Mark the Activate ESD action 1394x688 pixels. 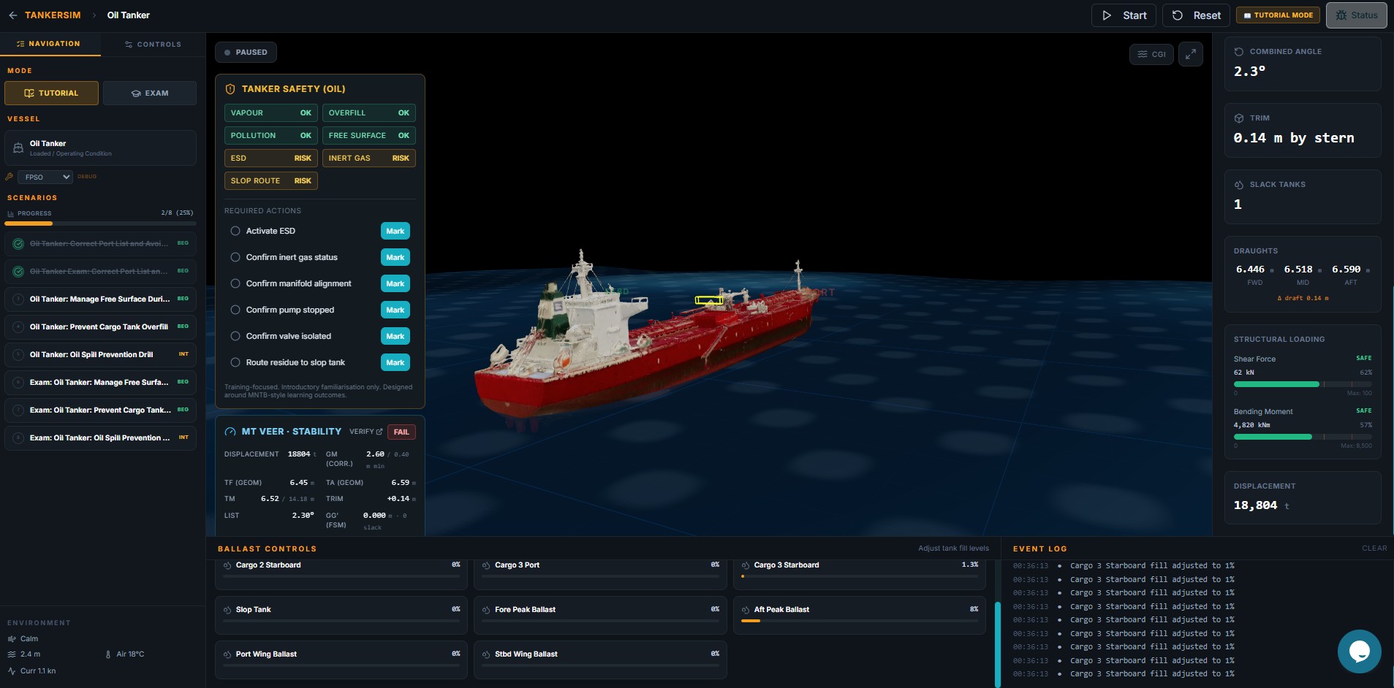point(395,231)
